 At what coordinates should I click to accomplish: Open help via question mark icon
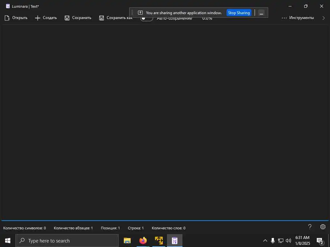pos(310,227)
